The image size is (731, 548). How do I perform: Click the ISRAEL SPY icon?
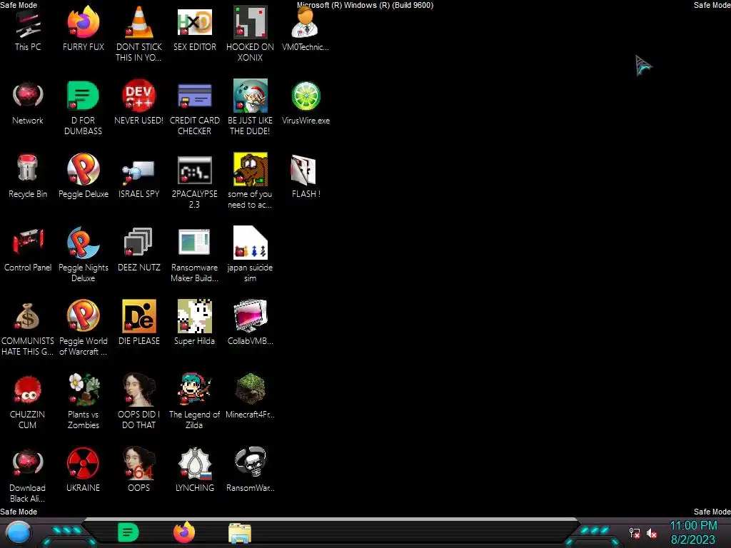(138, 172)
